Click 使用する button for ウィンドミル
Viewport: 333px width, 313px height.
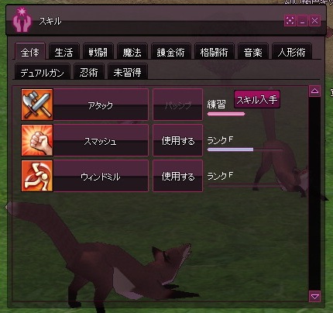click(x=177, y=176)
